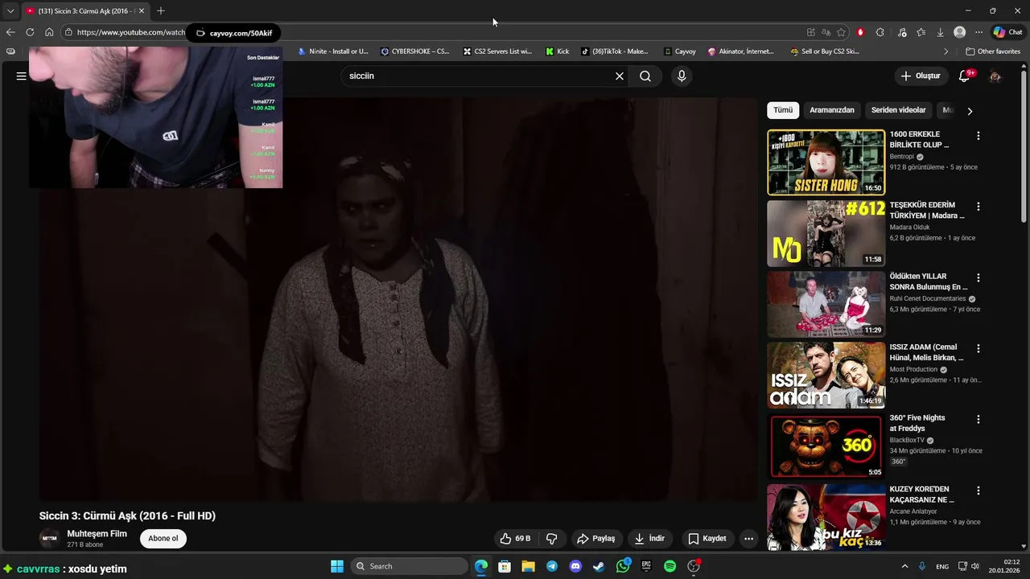Close the Siccin 3 tab
This screenshot has height=579, width=1030.
pyautogui.click(x=142, y=10)
